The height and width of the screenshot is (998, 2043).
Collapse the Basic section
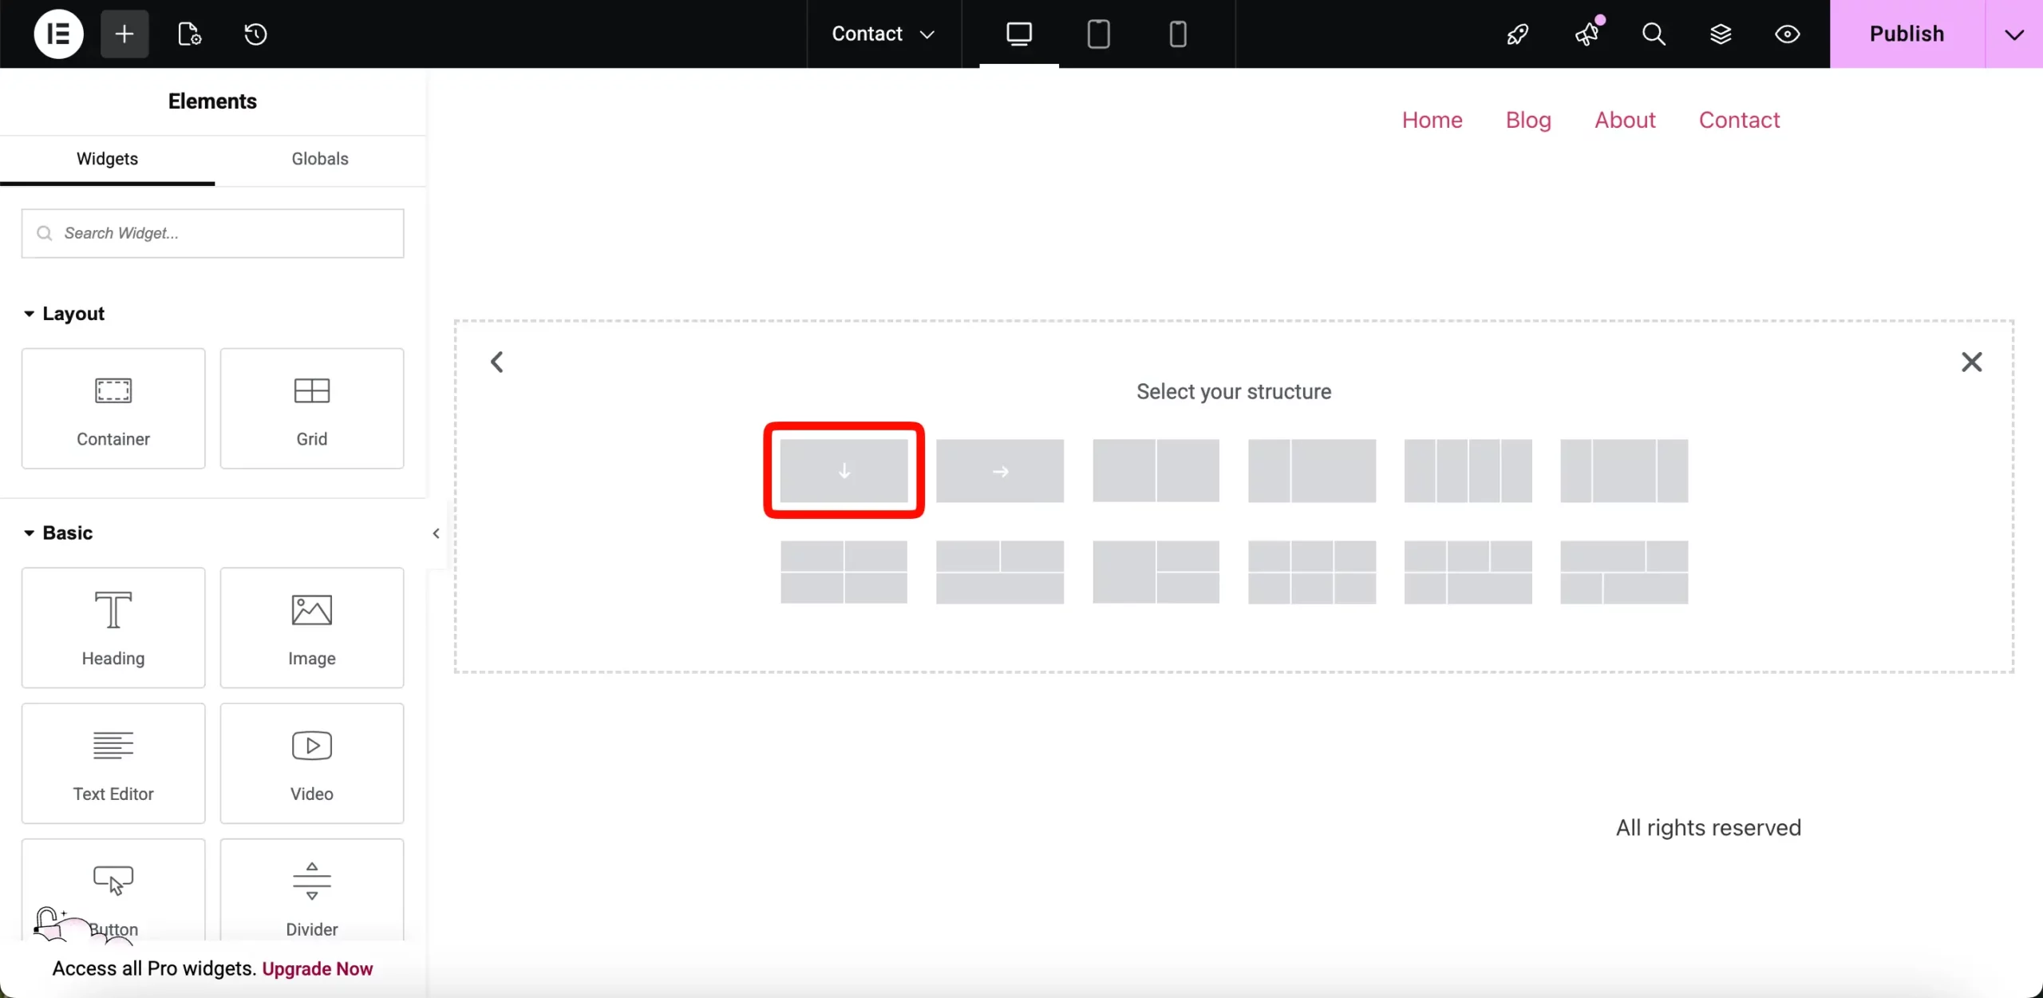[29, 533]
